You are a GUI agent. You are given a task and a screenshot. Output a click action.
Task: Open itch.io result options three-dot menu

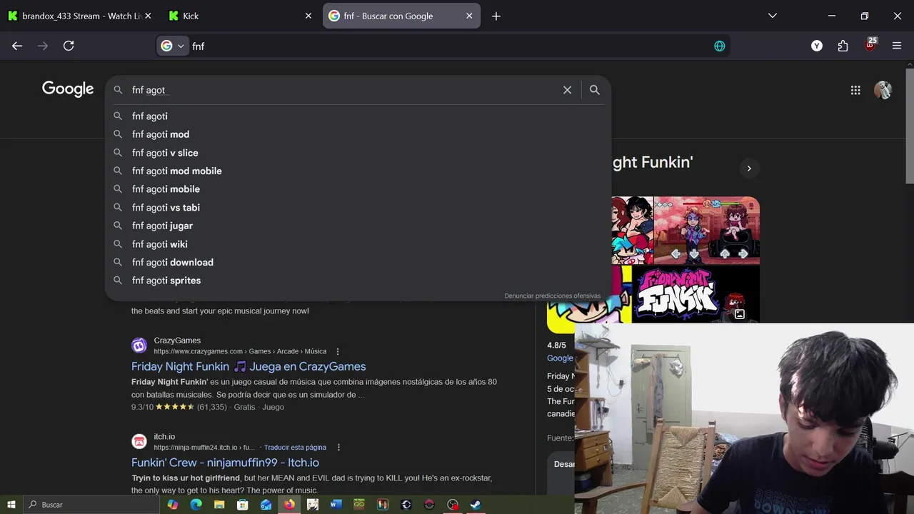338,448
